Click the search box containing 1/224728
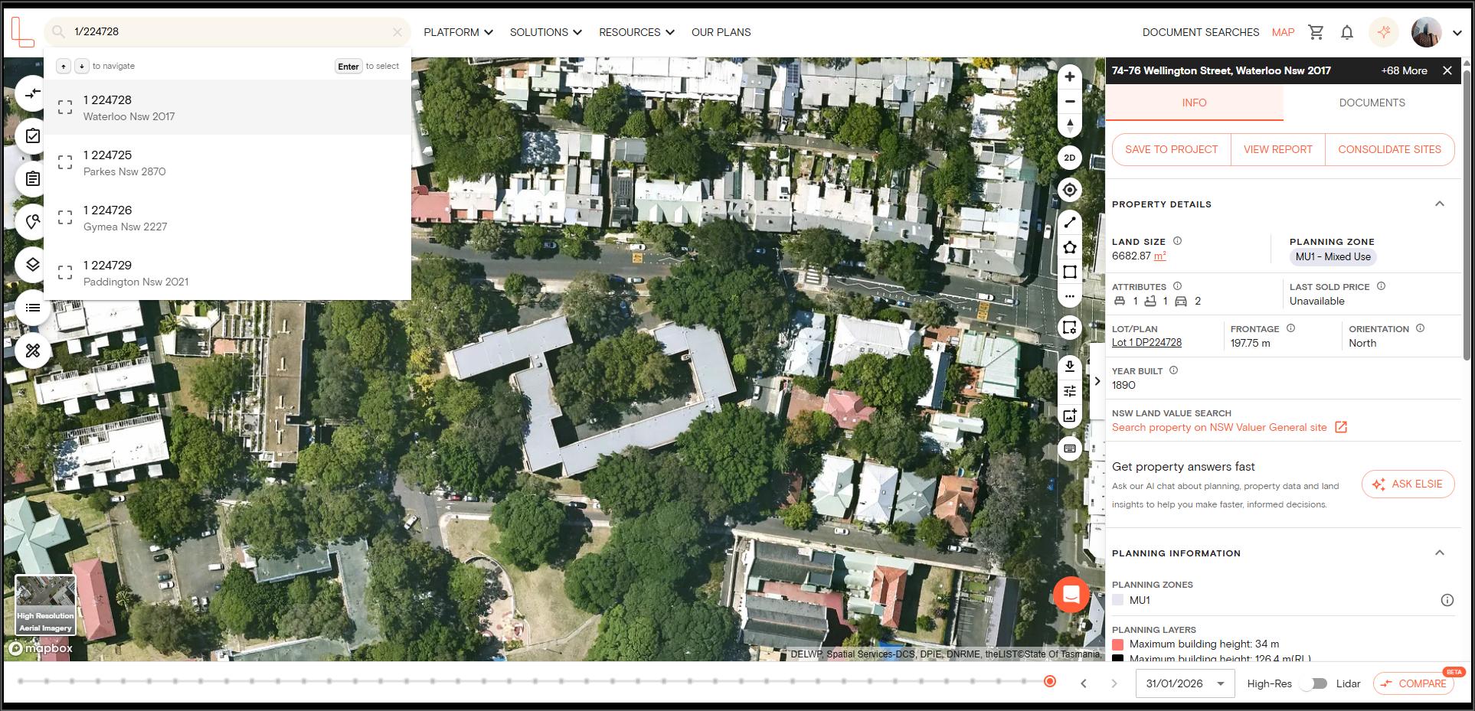Viewport: 1475px width, 711px height. 228,32
